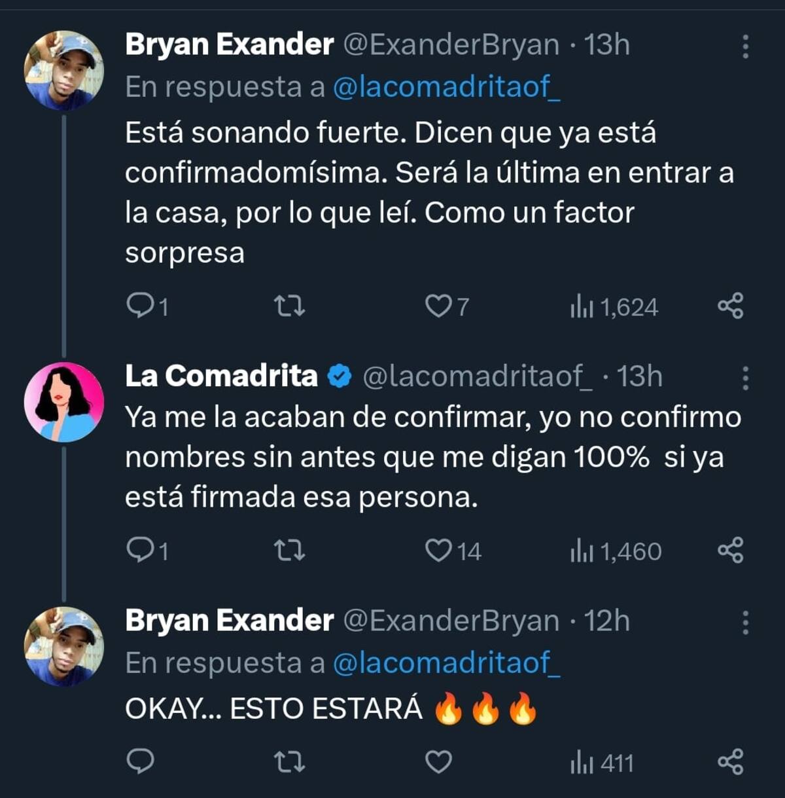
Task: Open La Comadrita's pink profile avatar
Action: pyautogui.click(x=64, y=401)
